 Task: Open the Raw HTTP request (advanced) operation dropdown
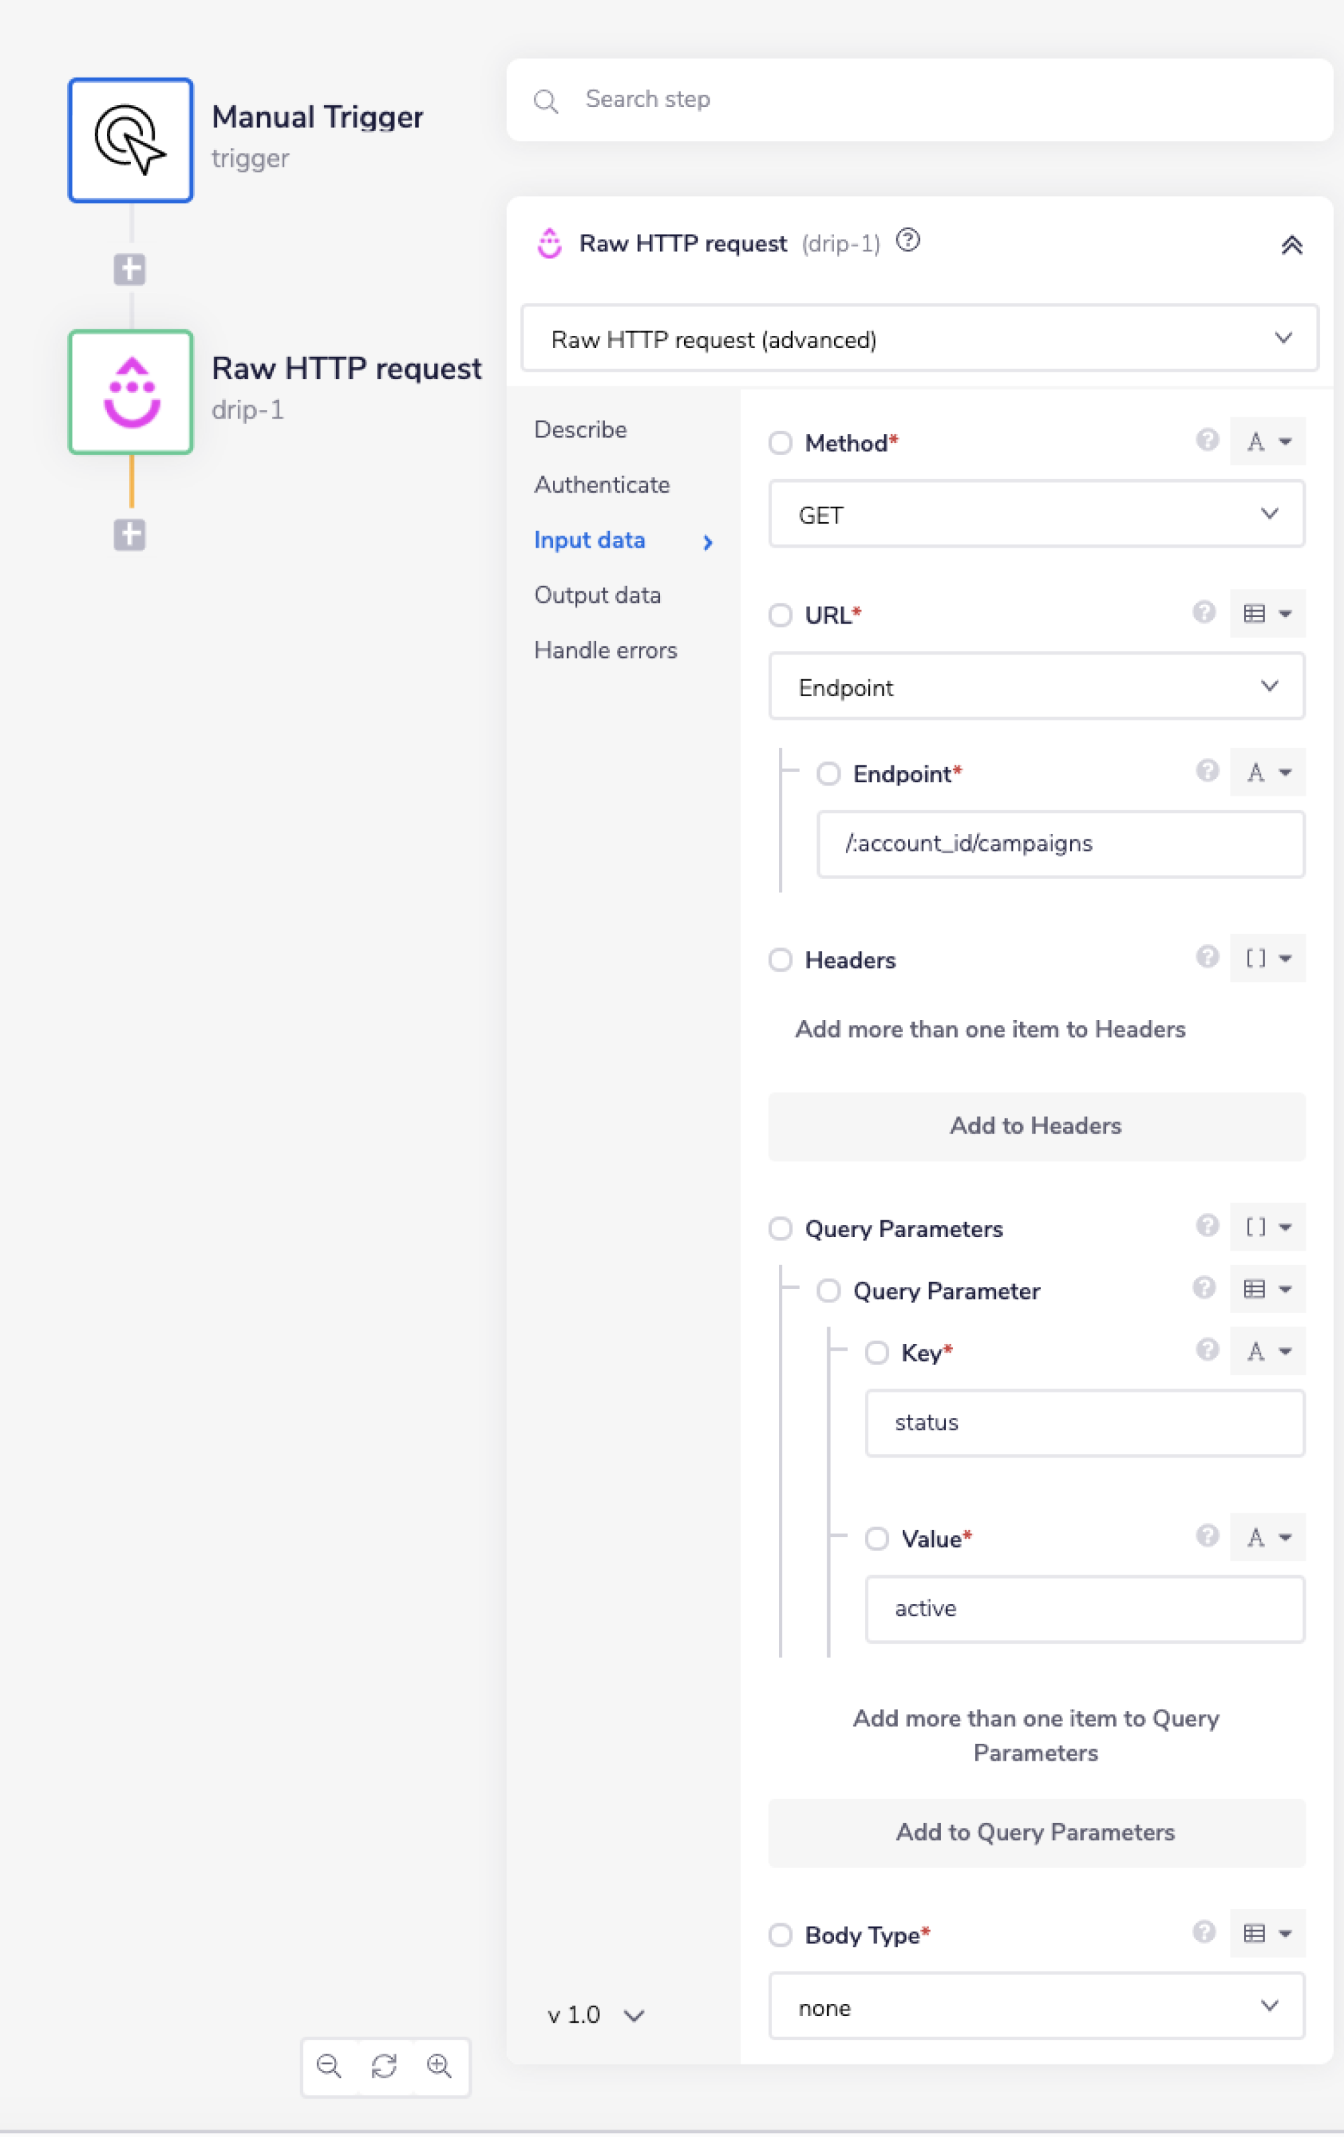coord(919,339)
